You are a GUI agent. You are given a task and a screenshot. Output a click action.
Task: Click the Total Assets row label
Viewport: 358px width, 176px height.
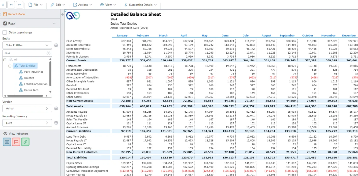pos(74,106)
